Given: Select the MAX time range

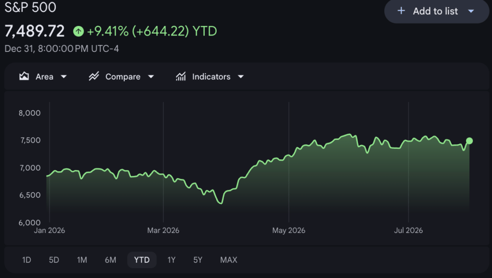Looking at the screenshot, I should [x=229, y=260].
